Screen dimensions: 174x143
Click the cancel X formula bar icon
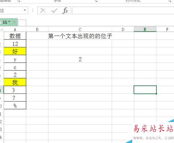[43, 10]
